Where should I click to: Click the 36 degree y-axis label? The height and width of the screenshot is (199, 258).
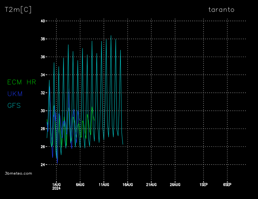click(x=43, y=57)
